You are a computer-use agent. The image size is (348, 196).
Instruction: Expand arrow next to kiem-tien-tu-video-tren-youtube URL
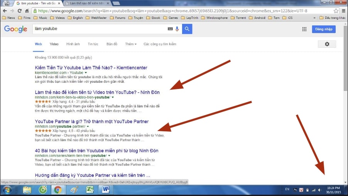click(x=113, y=97)
